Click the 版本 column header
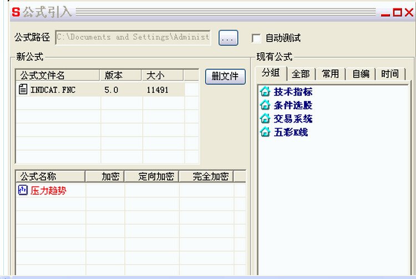 tap(121, 75)
